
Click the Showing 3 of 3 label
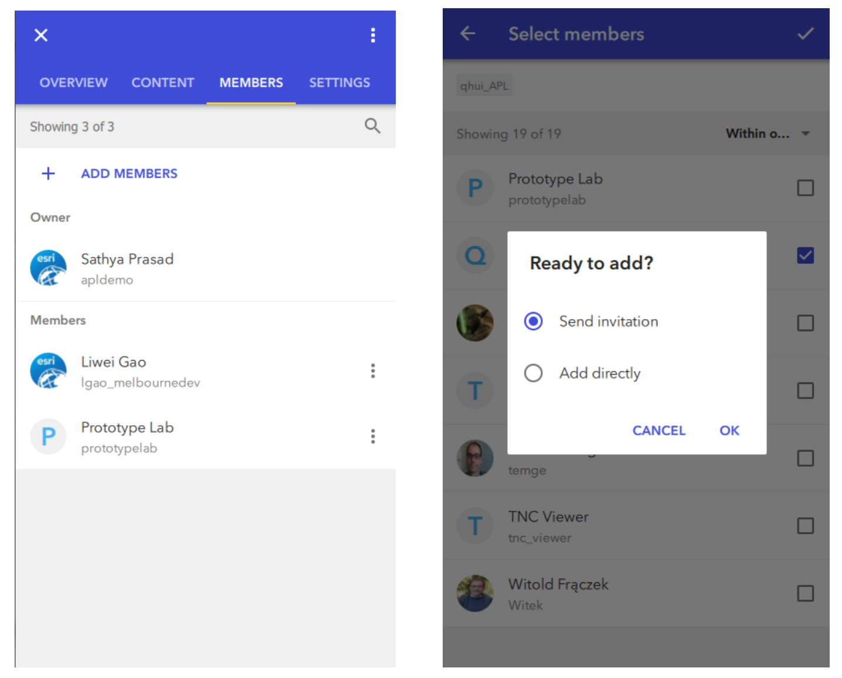pos(72,127)
